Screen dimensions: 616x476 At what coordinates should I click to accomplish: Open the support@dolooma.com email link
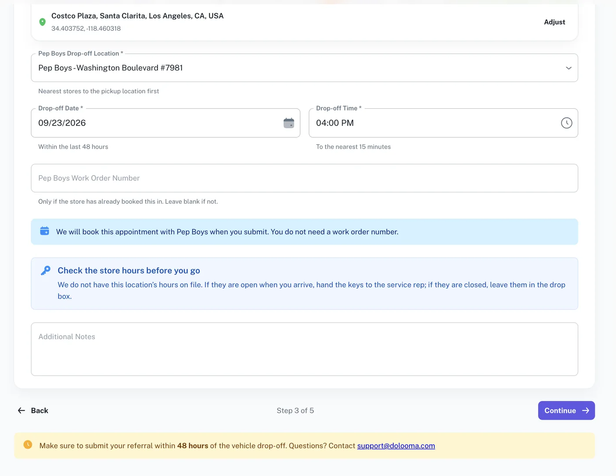coord(396,446)
